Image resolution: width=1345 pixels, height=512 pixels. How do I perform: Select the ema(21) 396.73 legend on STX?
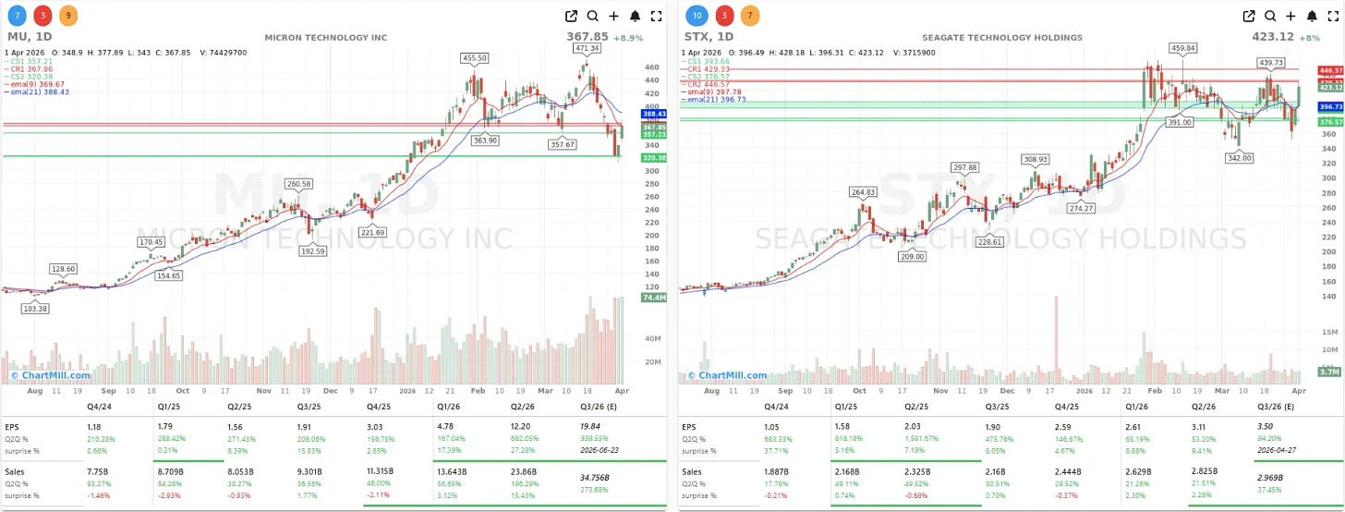pos(711,99)
